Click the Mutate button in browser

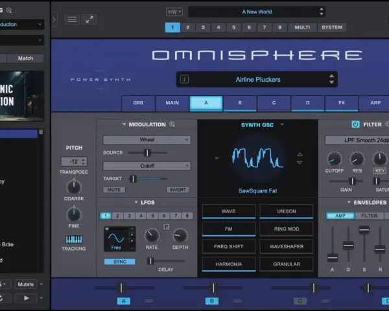coord(26,284)
